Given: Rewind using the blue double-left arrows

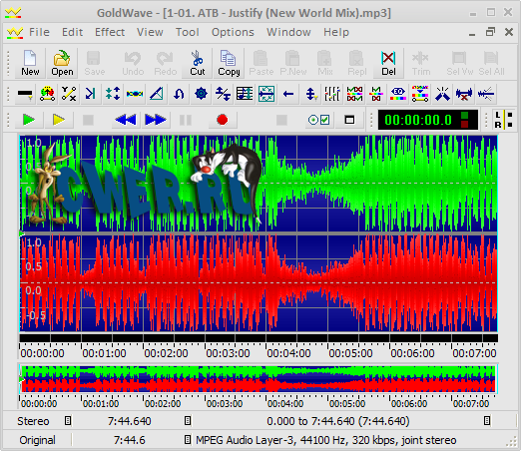Looking at the screenshot, I should pyautogui.click(x=126, y=120).
